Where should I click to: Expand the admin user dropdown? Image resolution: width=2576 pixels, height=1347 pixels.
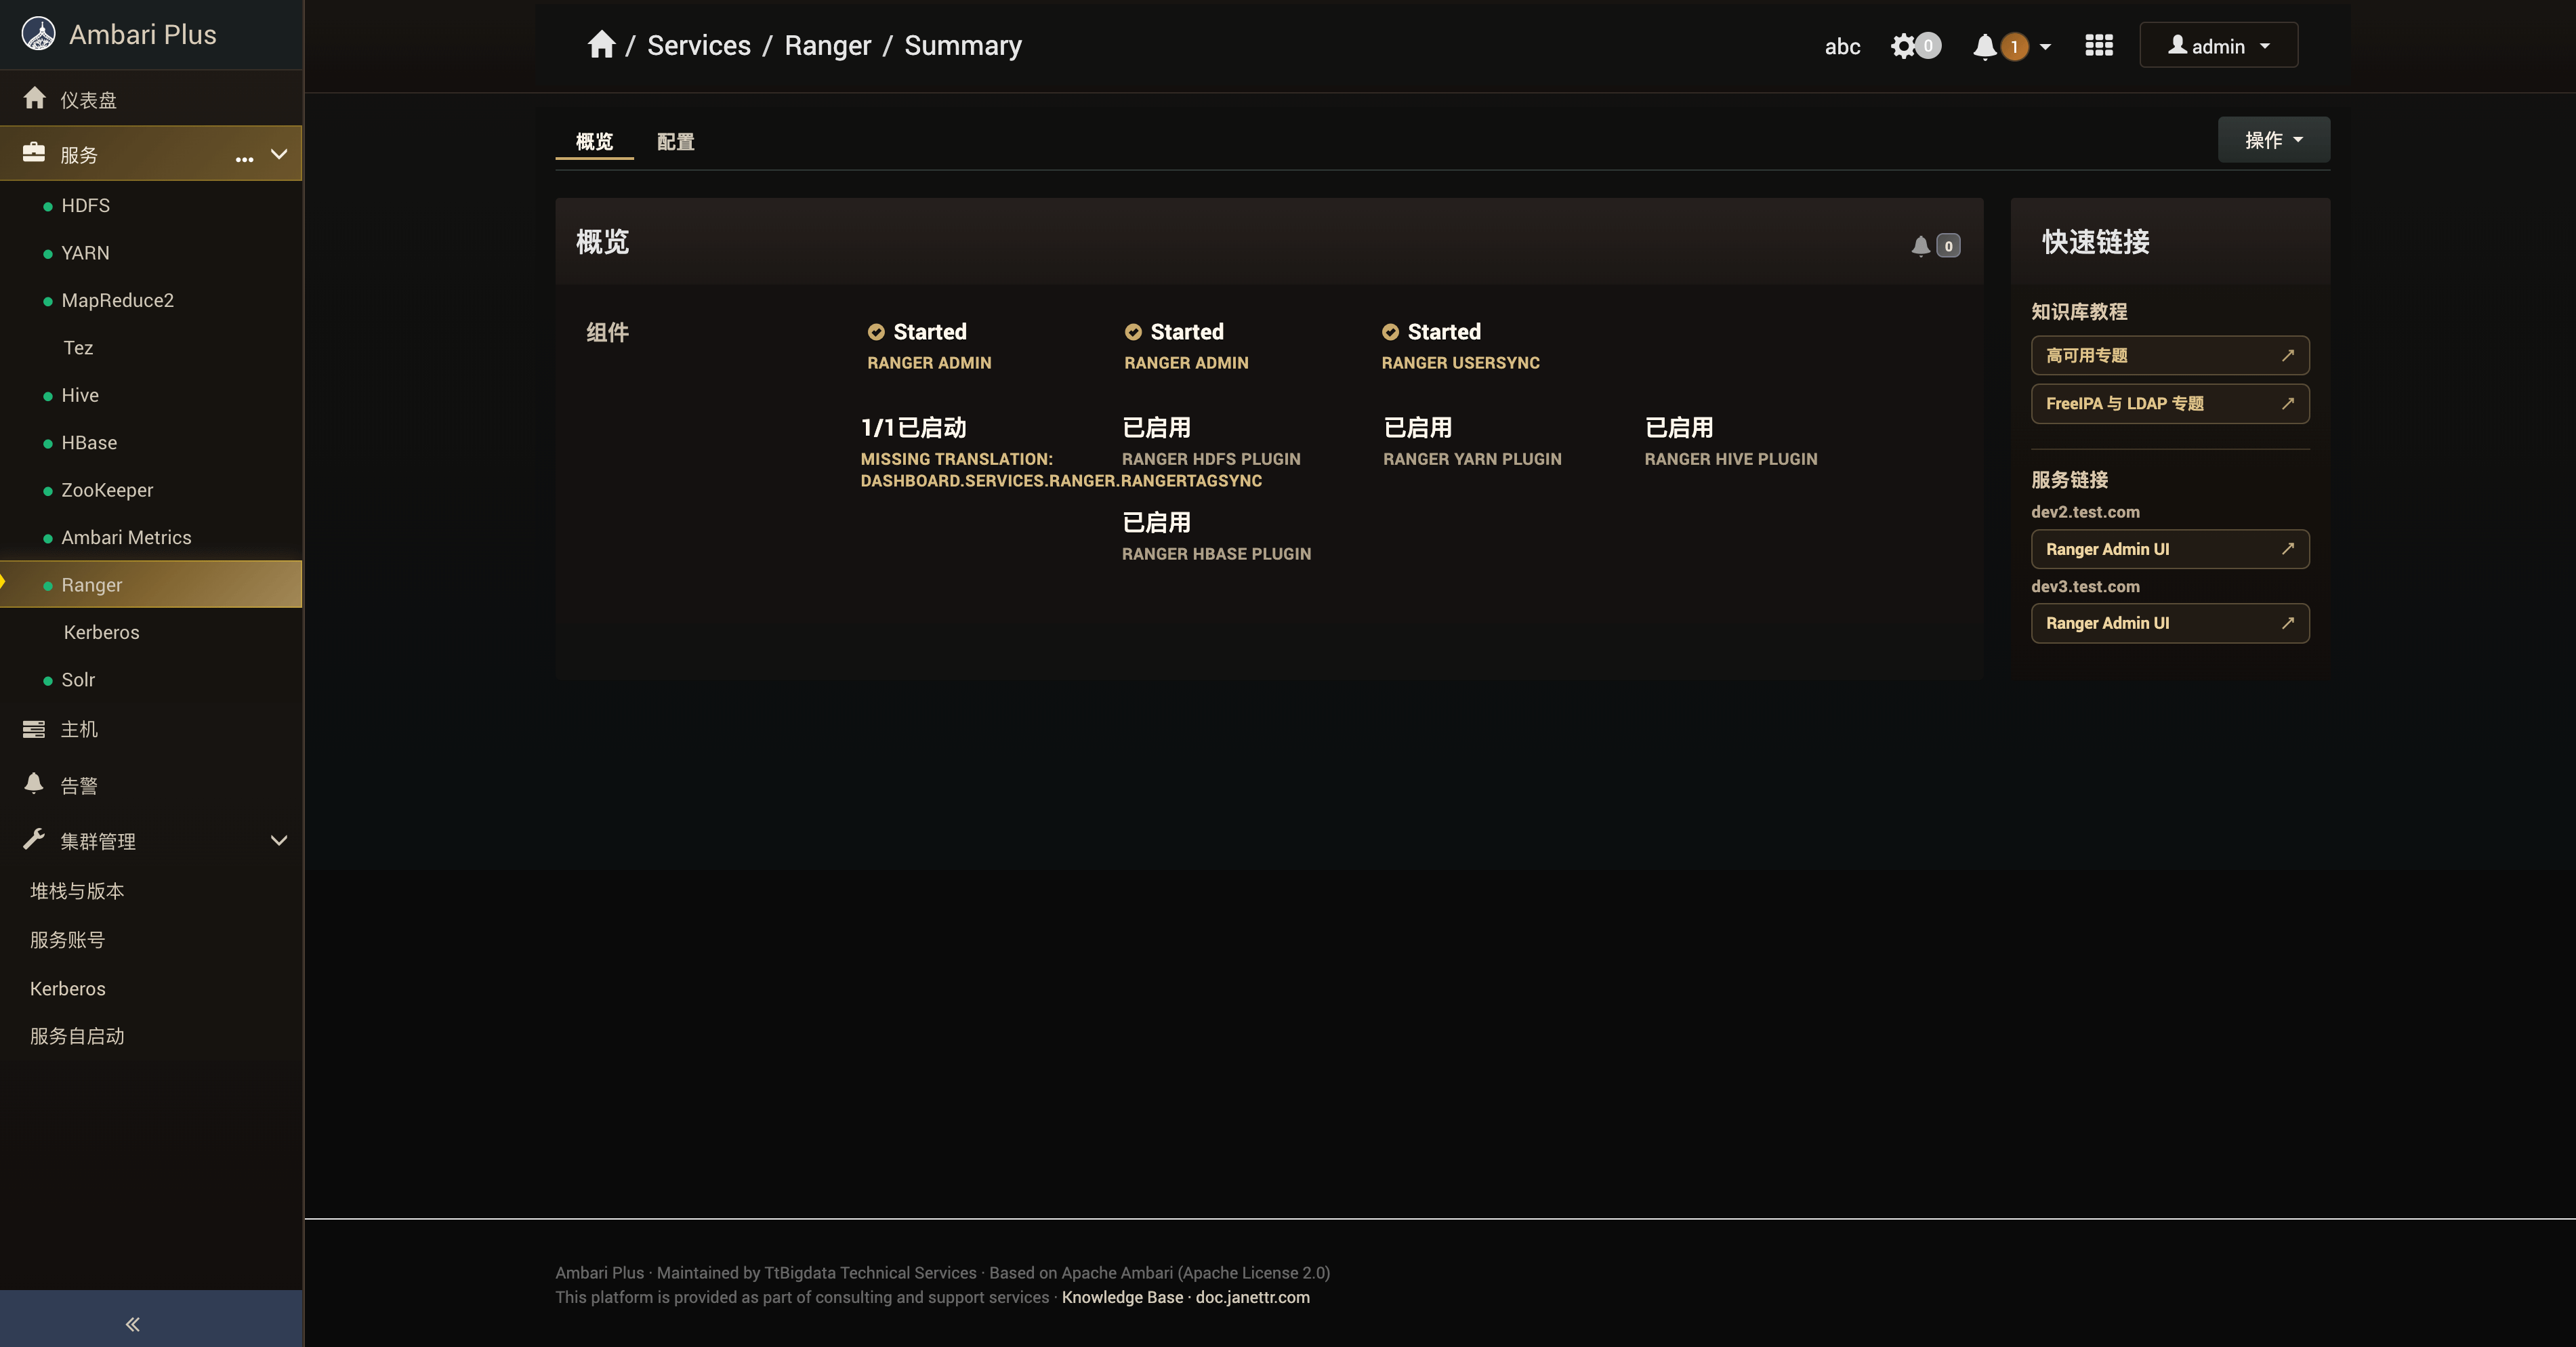[x=2218, y=46]
